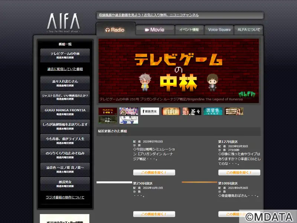Click the teal 涼音色 thumbnail
The width and height of the screenshot is (297, 223).
[213, 111]
